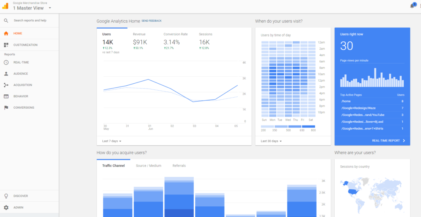This screenshot has height=217, width=421.
Task: Open the 1 Master View dropdown arrow
Action: (x=50, y=8)
